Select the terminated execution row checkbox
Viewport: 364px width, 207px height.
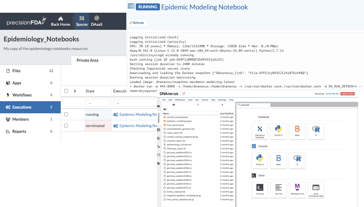point(66,126)
